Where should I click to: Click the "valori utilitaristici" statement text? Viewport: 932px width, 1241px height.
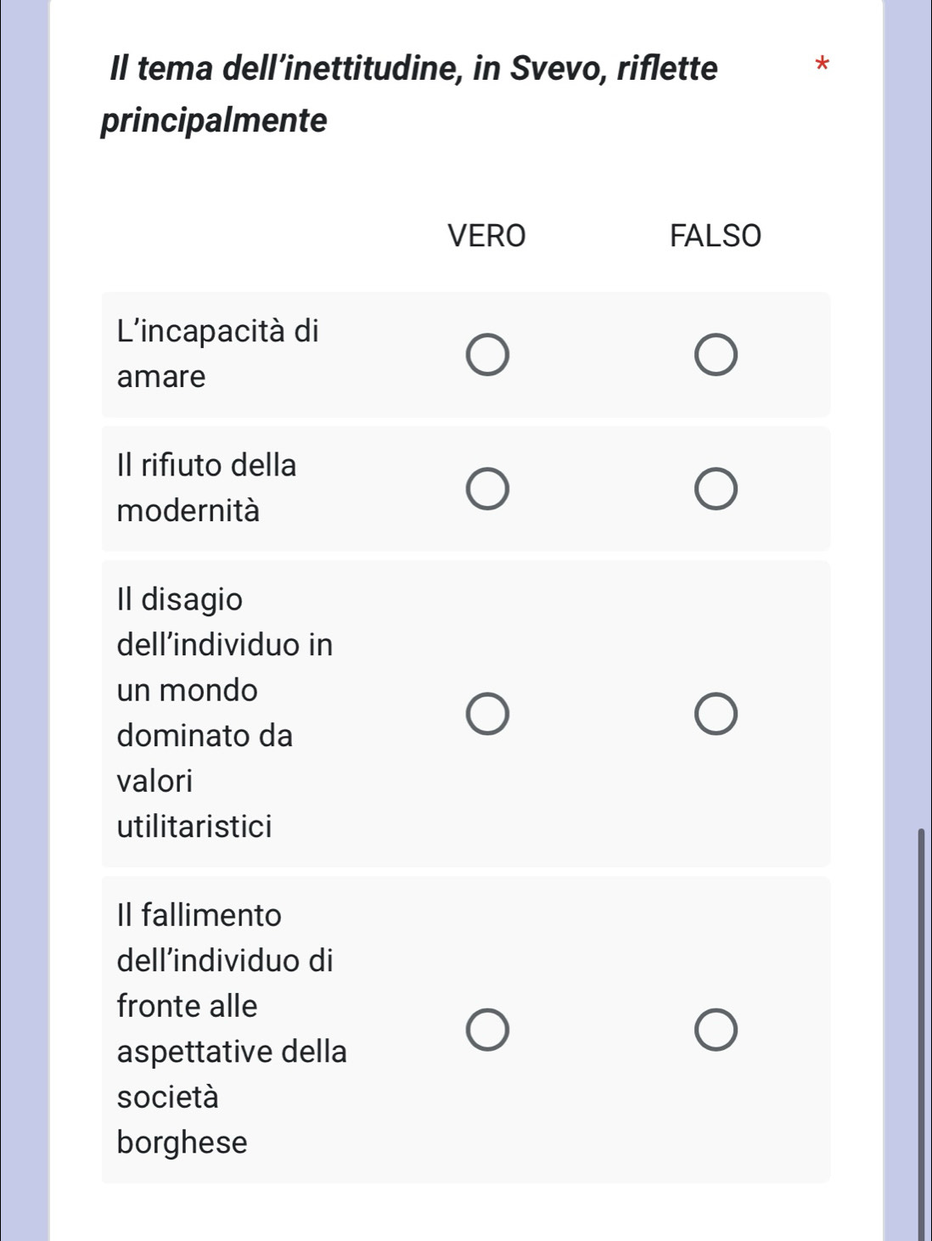pyautogui.click(x=195, y=803)
